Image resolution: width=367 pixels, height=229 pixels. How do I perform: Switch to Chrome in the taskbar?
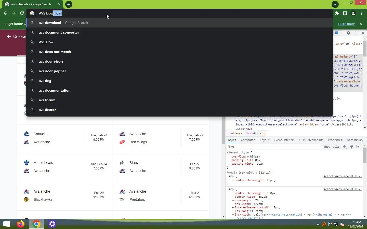coord(36,224)
